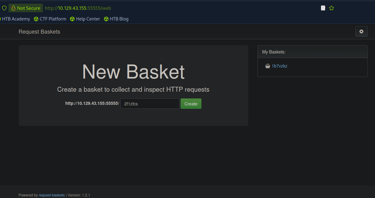
Task: Click the cube icon before Help Center
Action: click(x=72, y=19)
